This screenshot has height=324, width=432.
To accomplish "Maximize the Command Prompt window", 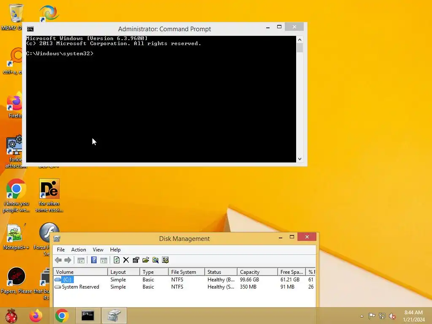I will (279, 27).
